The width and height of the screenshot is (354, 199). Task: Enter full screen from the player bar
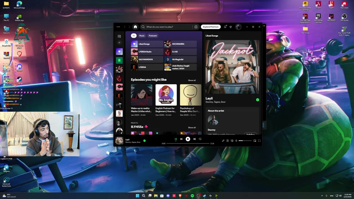tap(259, 141)
